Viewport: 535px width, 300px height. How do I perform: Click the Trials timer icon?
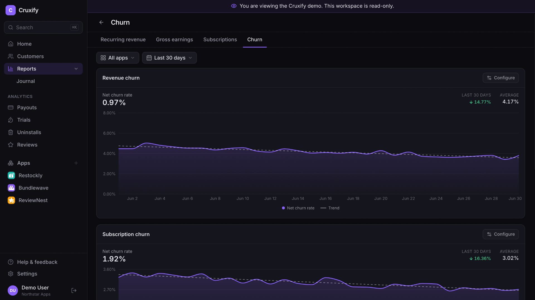pos(11,120)
